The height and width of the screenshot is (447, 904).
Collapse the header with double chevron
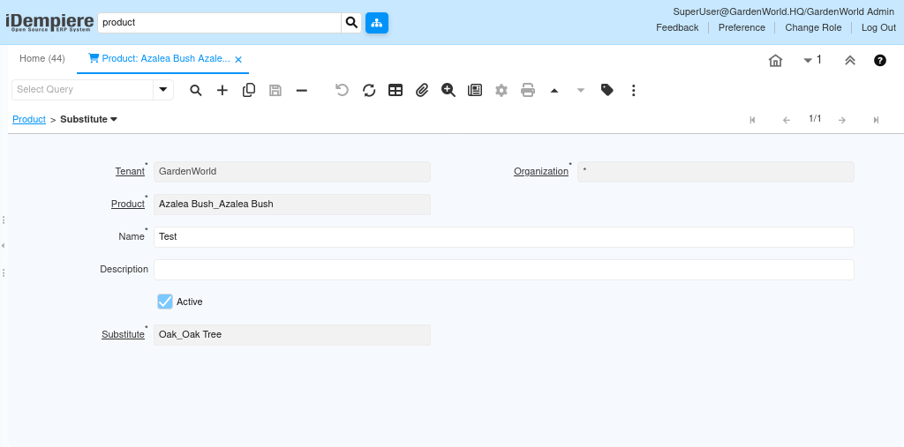[x=850, y=60]
